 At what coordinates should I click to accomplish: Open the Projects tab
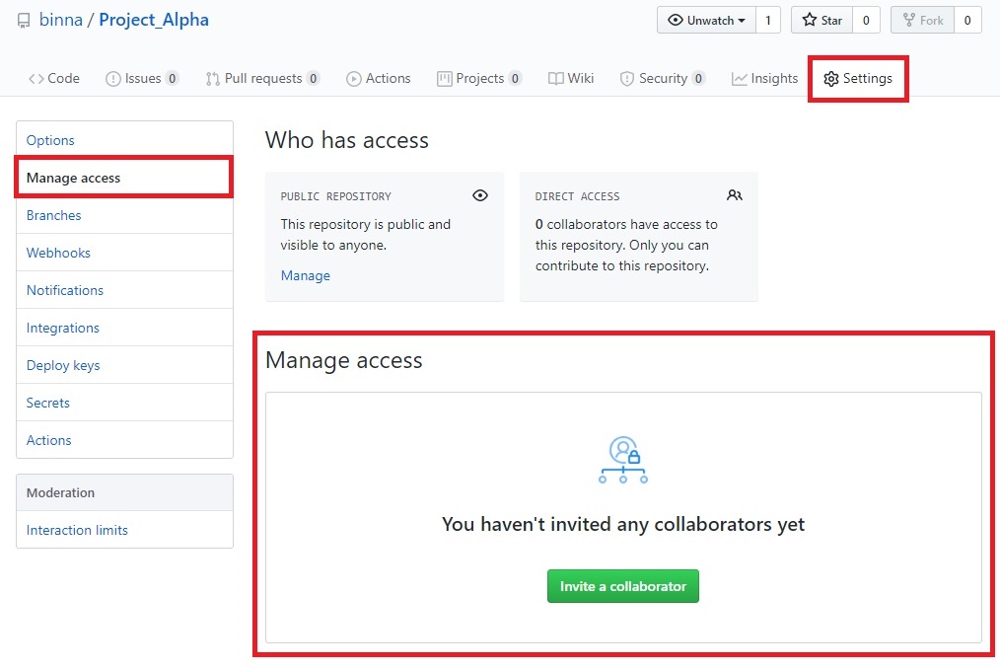(479, 79)
